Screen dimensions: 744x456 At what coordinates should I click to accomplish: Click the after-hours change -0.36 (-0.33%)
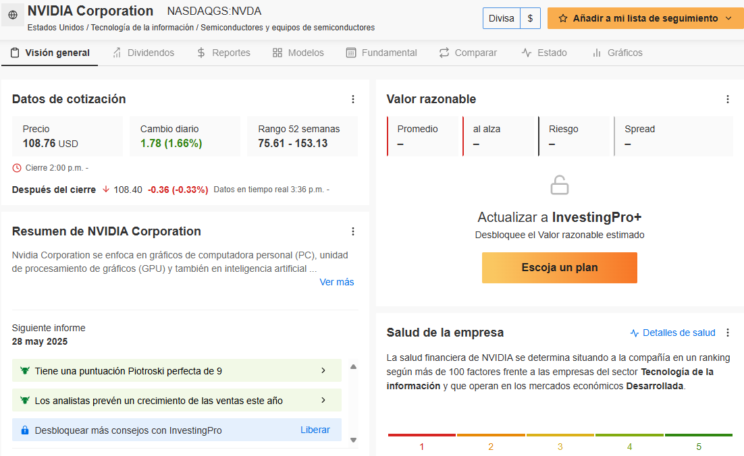point(178,190)
